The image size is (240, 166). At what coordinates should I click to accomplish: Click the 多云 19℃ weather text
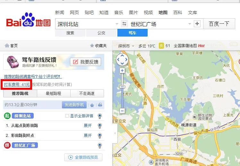click(147, 46)
